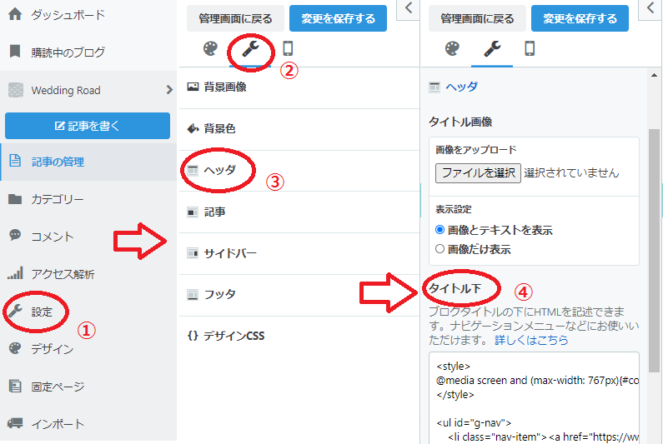Select the palette theme tab in right panel
This screenshot has height=444, width=663.
click(452, 48)
